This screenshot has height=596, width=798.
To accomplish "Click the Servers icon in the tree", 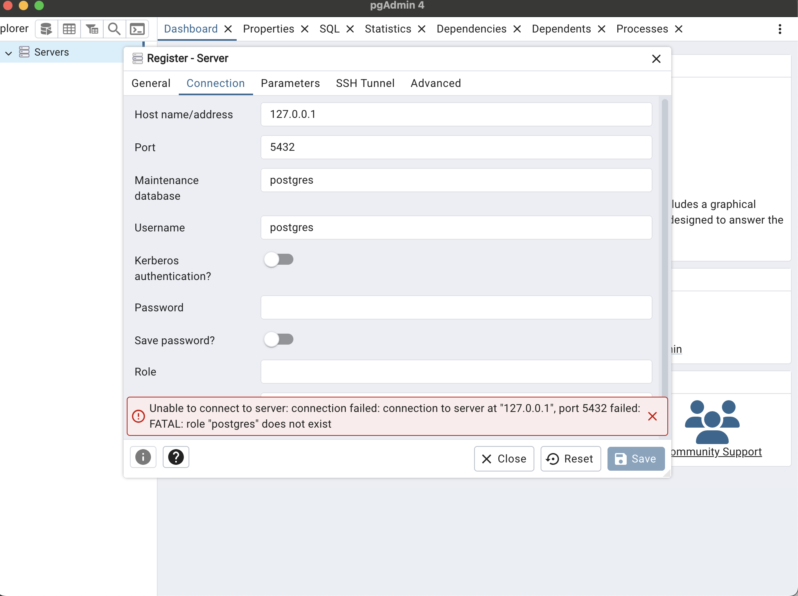I will tap(24, 52).
